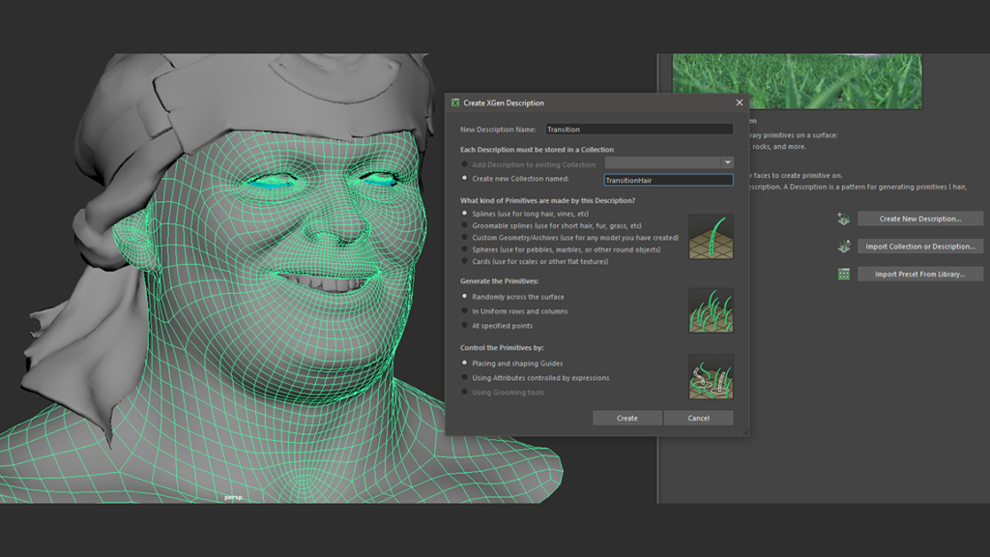Click the Import Collection or Description button
The image size is (990, 557).
(x=919, y=247)
